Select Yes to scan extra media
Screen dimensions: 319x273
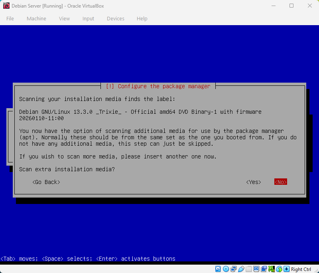point(253,182)
